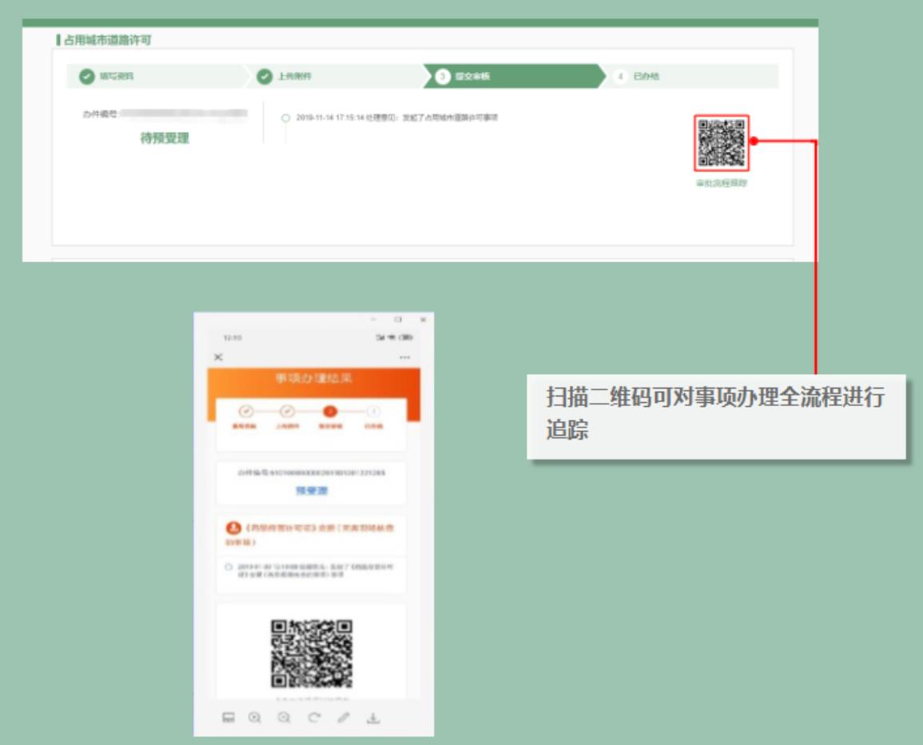Click the QR code in the web page
Viewport: 923px width, 745px height.
tap(721, 142)
